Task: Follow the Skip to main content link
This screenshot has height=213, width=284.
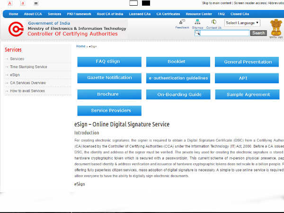Action: (x=217, y=3)
